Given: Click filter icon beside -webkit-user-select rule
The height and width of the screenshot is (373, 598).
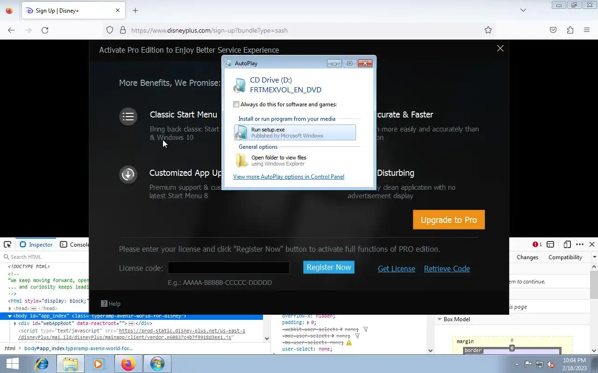Looking at the screenshot, I should [x=366, y=329].
